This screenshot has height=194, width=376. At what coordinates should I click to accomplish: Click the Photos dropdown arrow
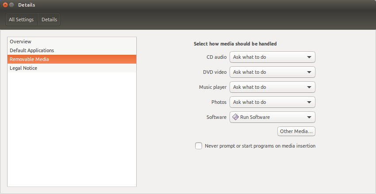click(x=309, y=102)
